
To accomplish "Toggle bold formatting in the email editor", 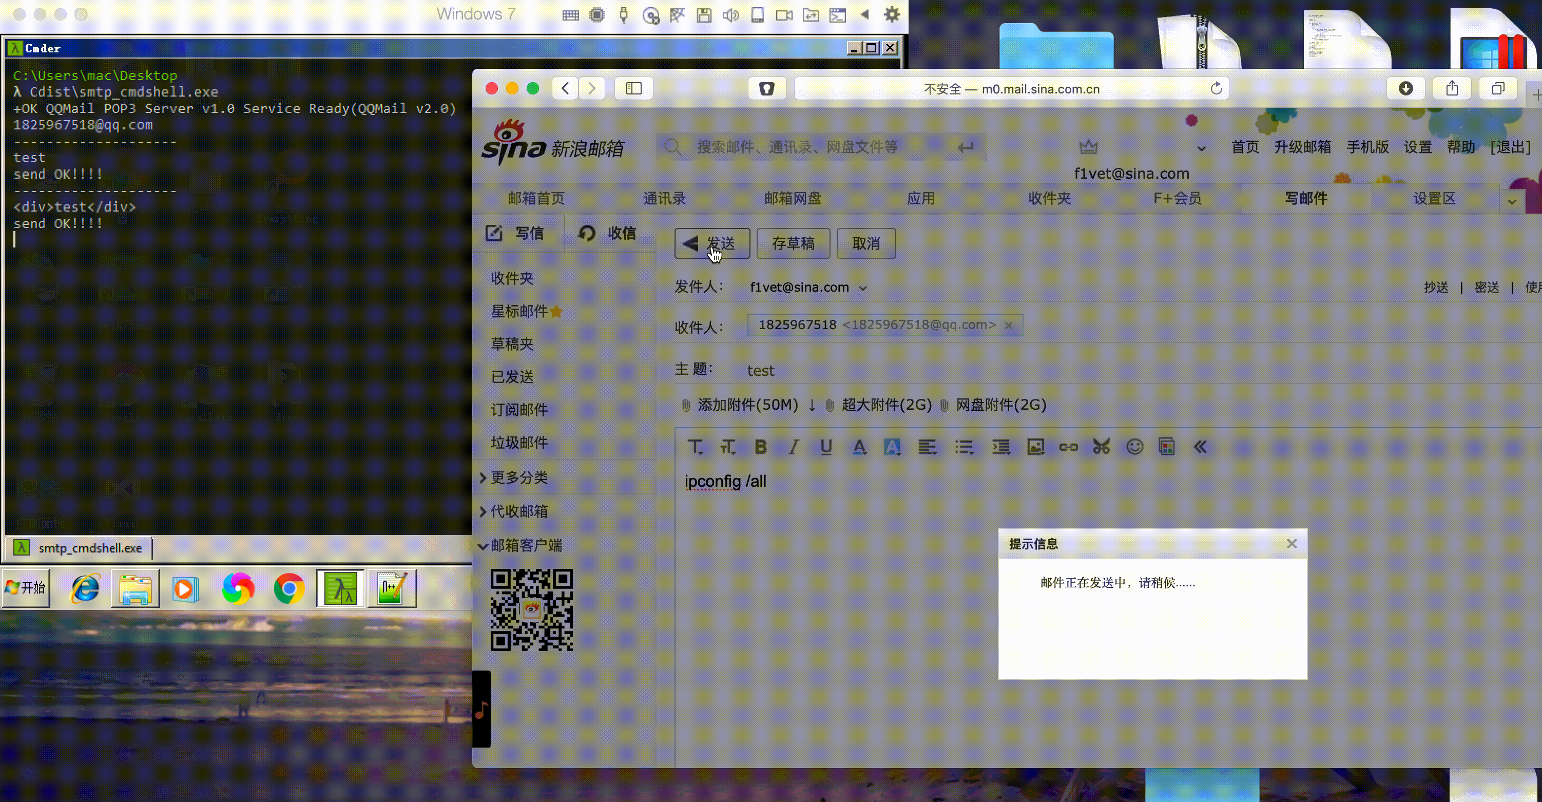I will coord(760,447).
